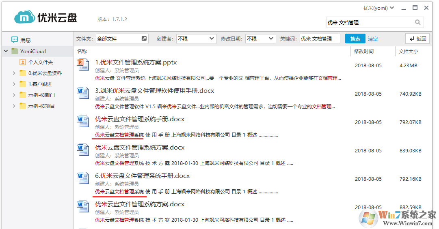Click Word icon of the 792.07KB 系统手册.docx
This screenshot has height=229, width=439.
pos(83,121)
